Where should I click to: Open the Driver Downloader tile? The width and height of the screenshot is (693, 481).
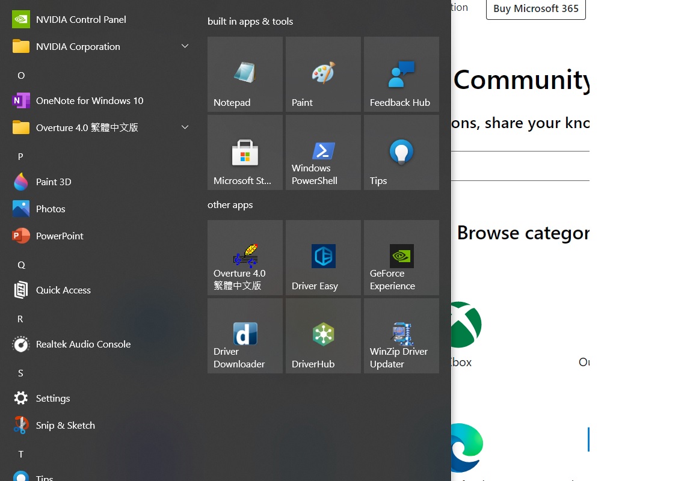coord(245,335)
